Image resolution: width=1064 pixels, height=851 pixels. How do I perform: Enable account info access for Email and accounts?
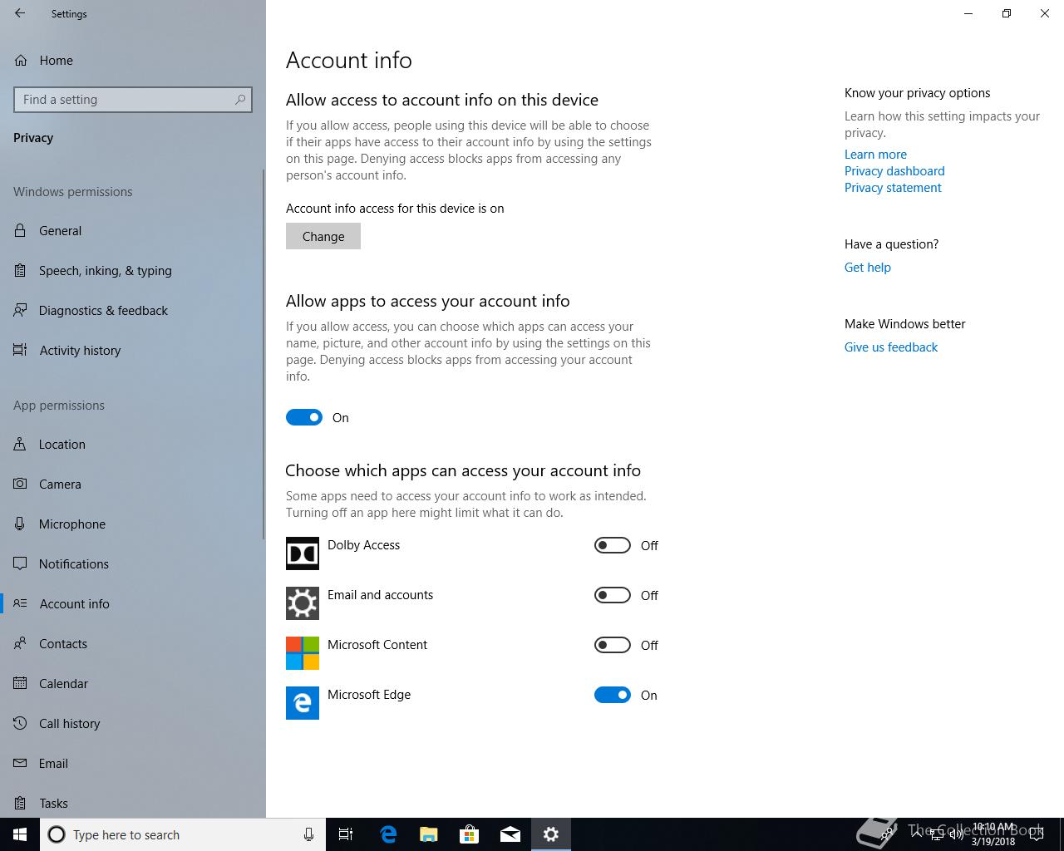613,595
